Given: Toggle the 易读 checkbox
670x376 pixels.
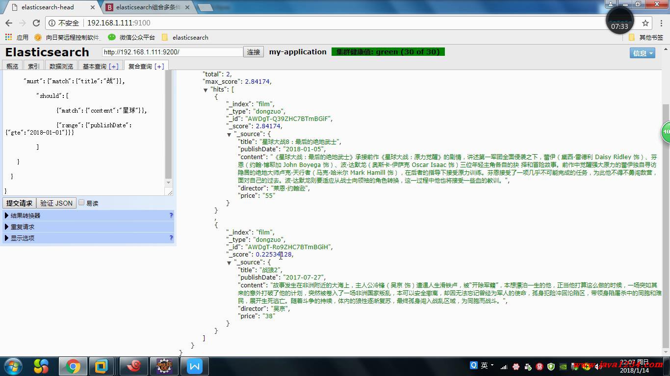Looking at the screenshot, I should (81, 203).
